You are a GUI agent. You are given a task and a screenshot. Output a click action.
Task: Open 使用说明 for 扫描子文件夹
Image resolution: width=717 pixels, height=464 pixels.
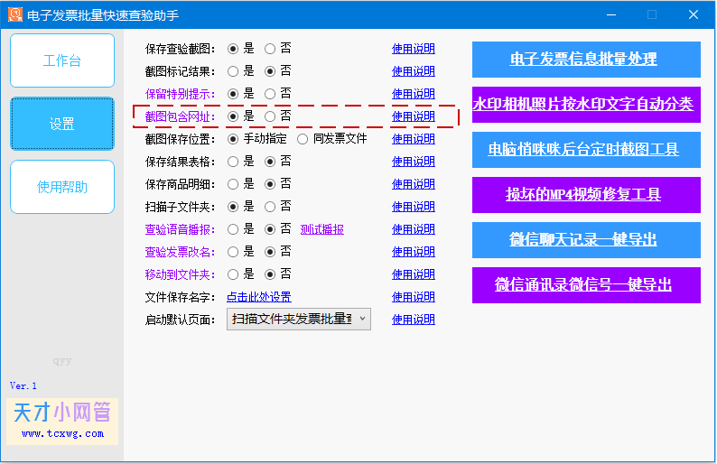[414, 207]
